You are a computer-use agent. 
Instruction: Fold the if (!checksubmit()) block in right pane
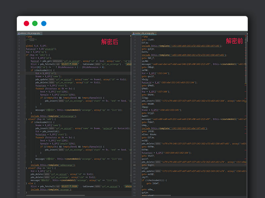click(140, 180)
